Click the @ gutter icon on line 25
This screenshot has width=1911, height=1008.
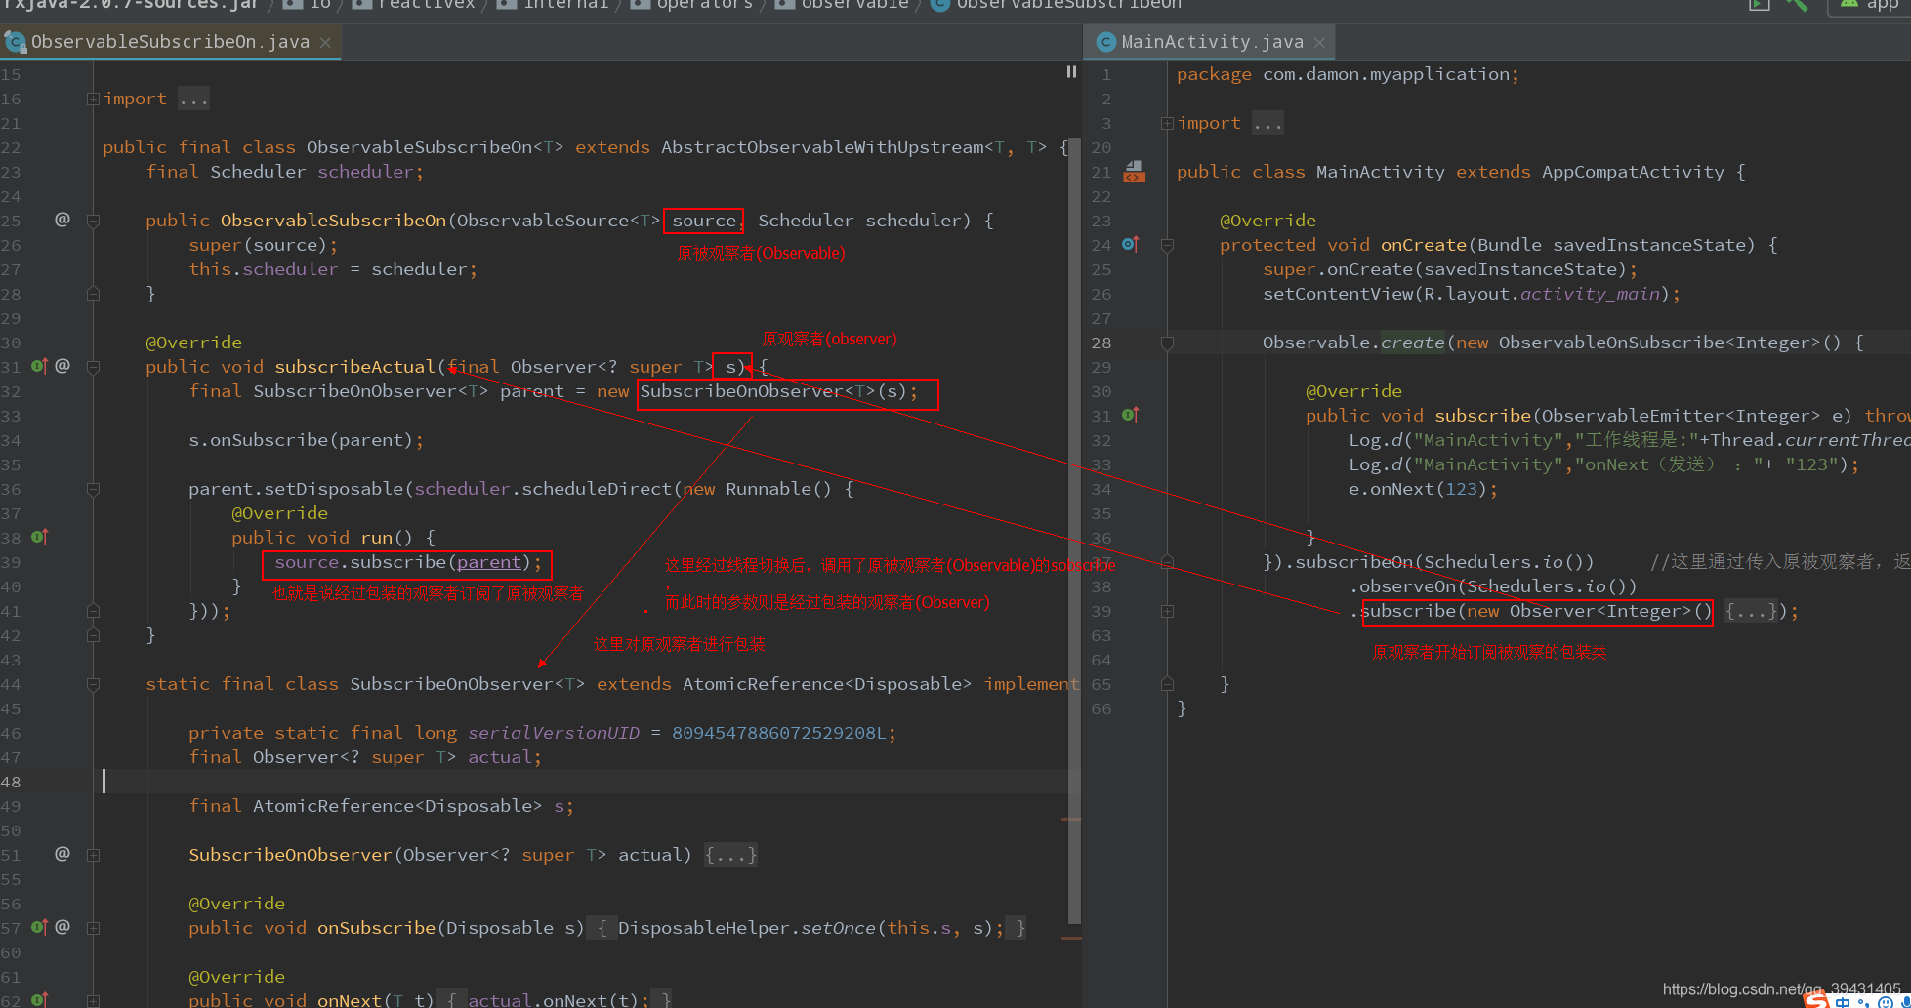pos(62,220)
